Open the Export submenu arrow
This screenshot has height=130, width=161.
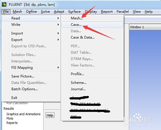(x=58, y=40)
